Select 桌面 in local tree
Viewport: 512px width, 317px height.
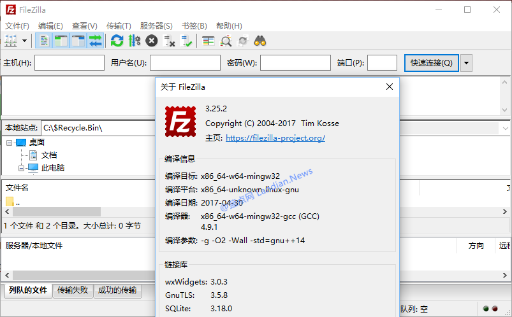[x=36, y=143]
